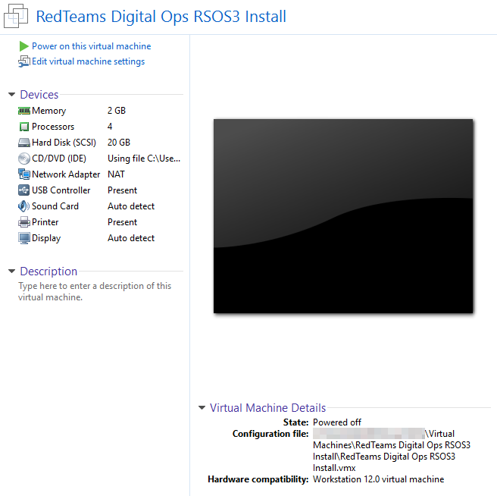Click the configuration file path text
497x496 pixels.
coord(392,450)
